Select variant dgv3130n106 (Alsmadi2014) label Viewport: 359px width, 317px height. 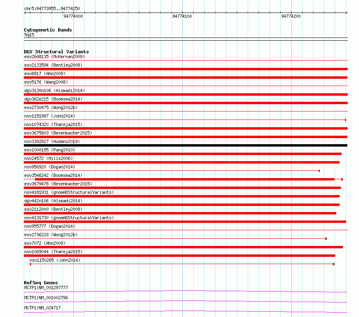(54, 90)
